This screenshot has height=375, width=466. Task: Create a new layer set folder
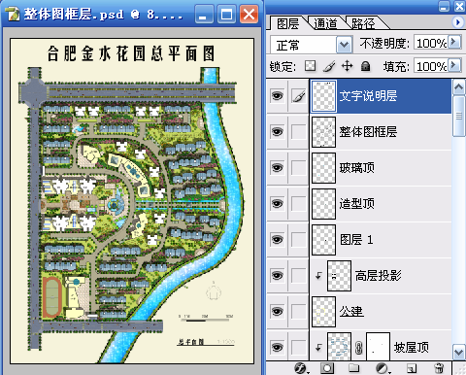point(354,368)
